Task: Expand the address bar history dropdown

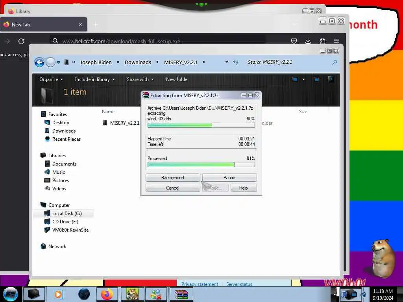Action: point(227,62)
